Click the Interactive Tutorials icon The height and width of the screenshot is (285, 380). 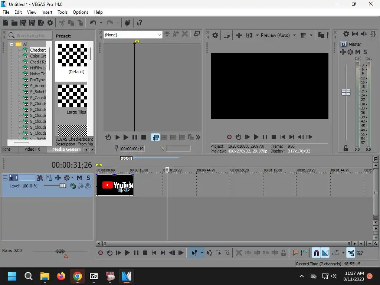[128, 23]
